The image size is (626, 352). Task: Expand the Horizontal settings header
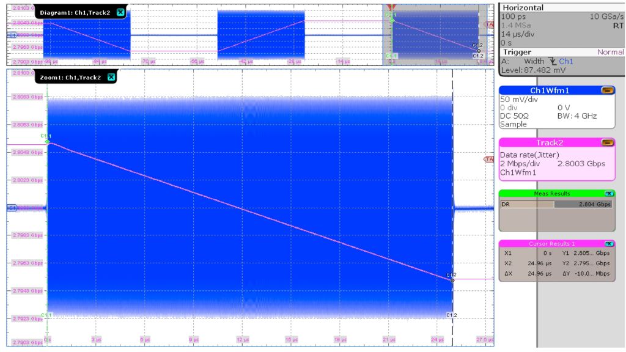[524, 7]
